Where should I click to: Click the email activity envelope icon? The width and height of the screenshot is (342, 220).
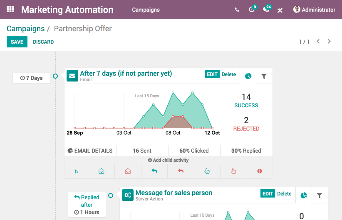pos(72,76)
